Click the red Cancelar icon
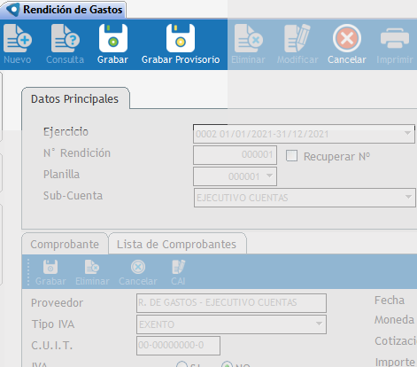417x367 pixels. click(347, 38)
